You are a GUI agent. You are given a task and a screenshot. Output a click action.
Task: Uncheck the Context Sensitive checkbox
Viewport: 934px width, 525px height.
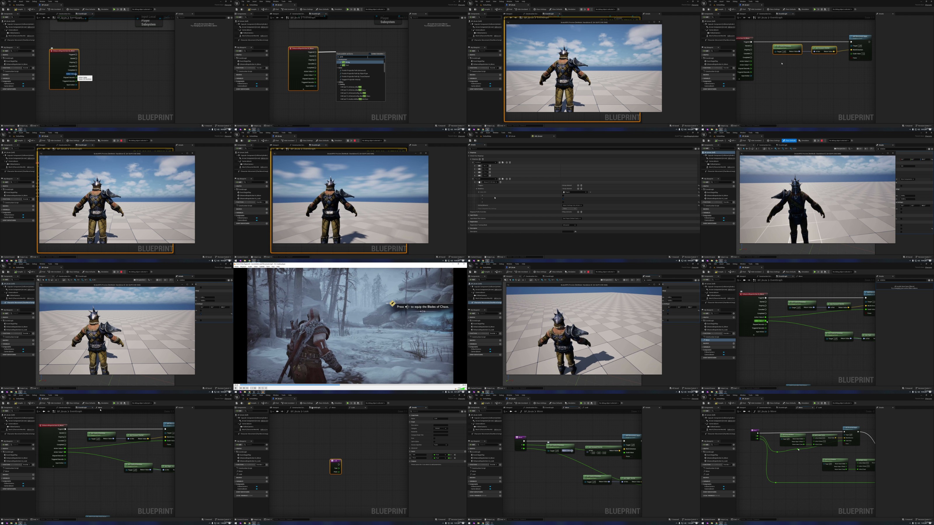[370, 54]
